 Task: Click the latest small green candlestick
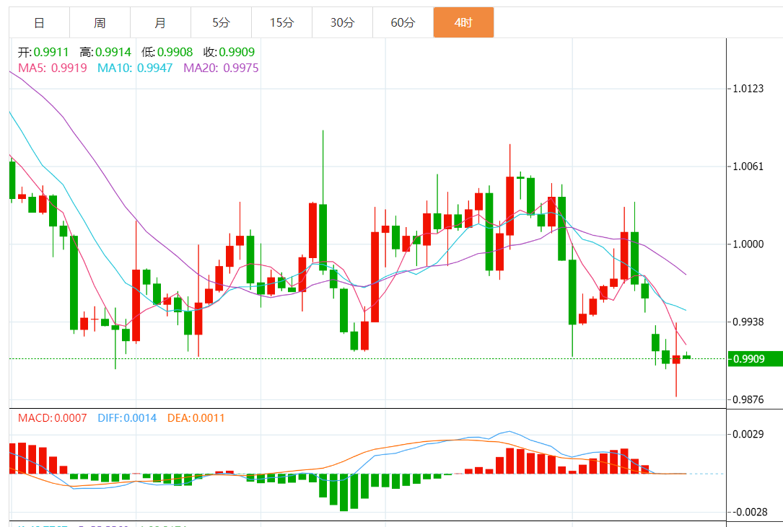pyautogui.click(x=686, y=356)
